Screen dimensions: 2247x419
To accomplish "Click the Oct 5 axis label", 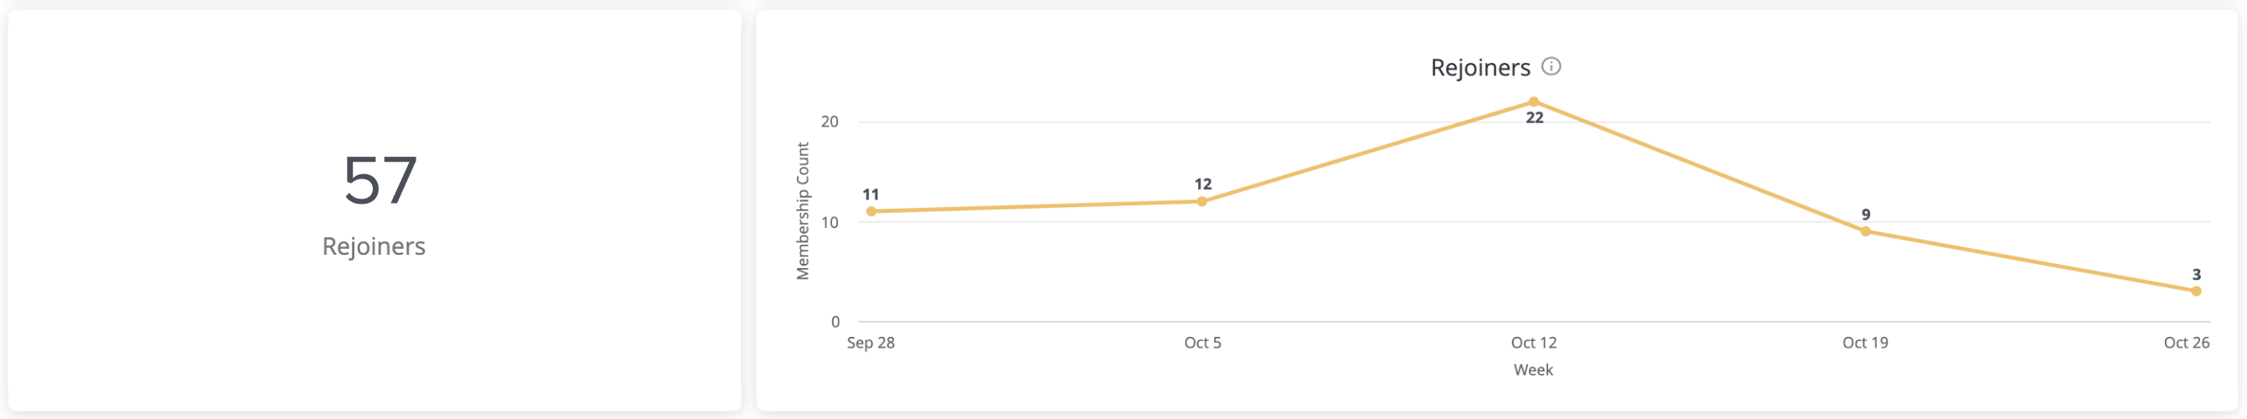I will 1202,343.
